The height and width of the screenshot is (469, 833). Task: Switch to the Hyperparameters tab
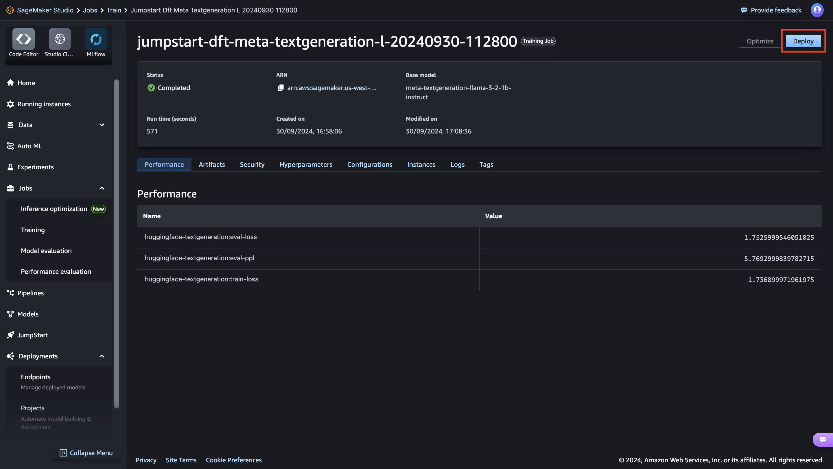[306, 164]
